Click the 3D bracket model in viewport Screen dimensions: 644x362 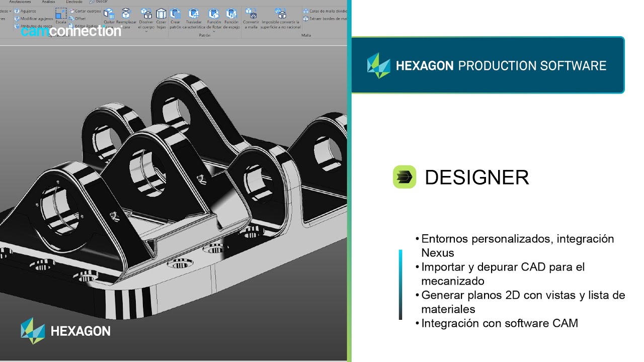coord(174,196)
